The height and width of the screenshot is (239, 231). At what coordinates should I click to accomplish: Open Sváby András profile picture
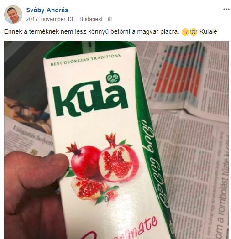tap(13, 15)
